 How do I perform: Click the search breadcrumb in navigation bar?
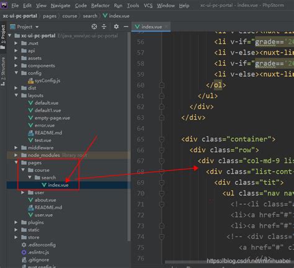coord(90,16)
